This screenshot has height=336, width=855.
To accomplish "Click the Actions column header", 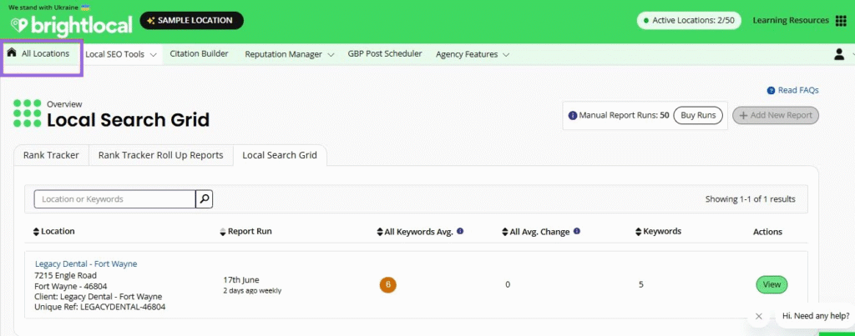I will (767, 232).
